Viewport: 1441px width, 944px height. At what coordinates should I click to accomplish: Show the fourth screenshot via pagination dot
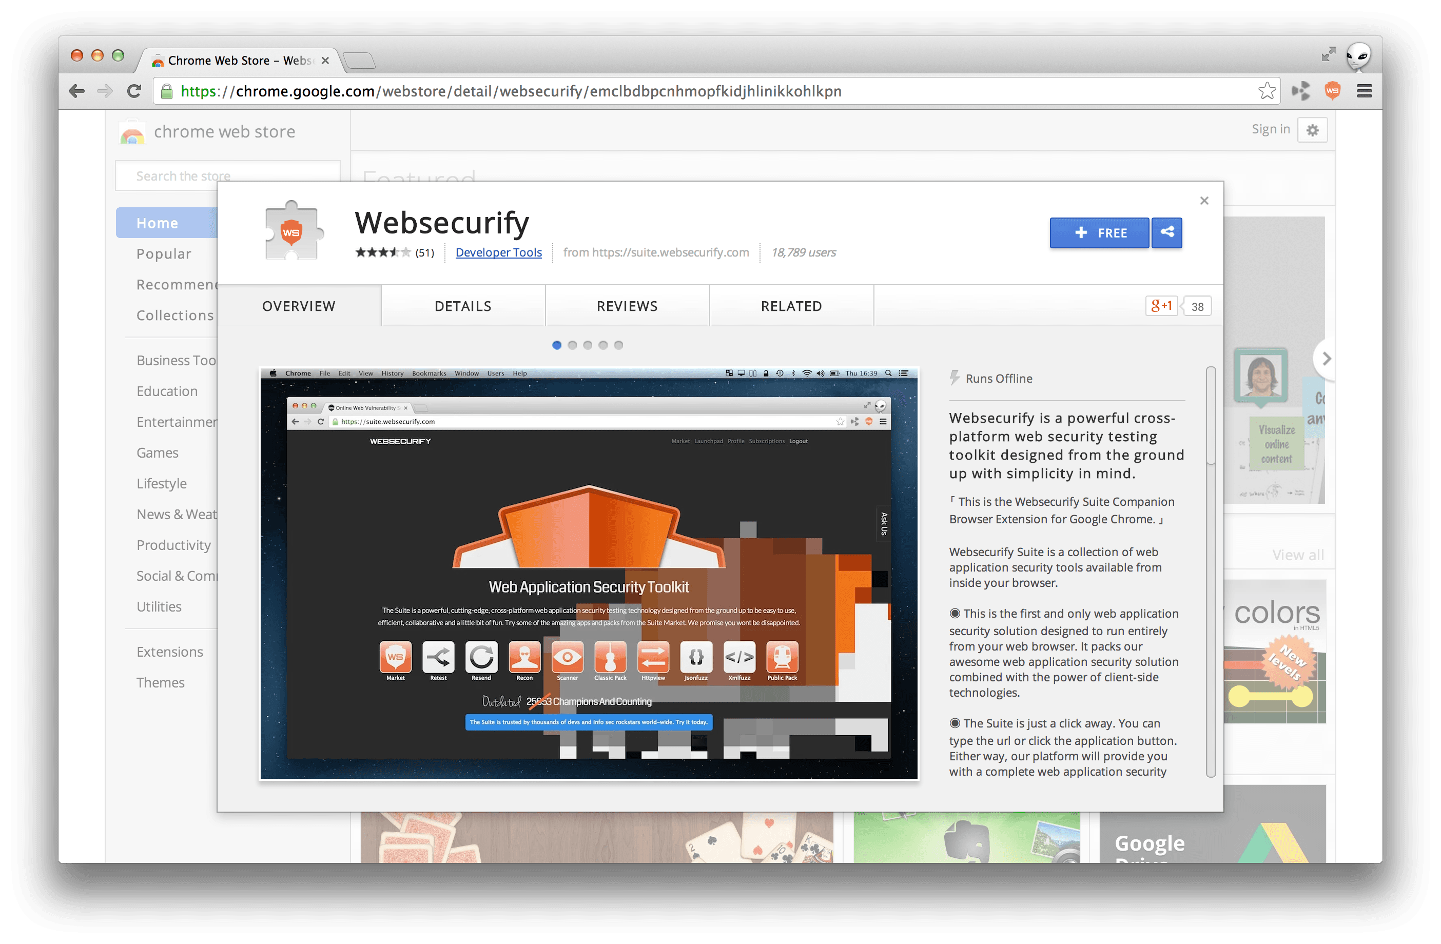[603, 345]
